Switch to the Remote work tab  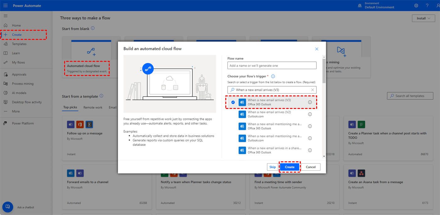(x=93, y=107)
